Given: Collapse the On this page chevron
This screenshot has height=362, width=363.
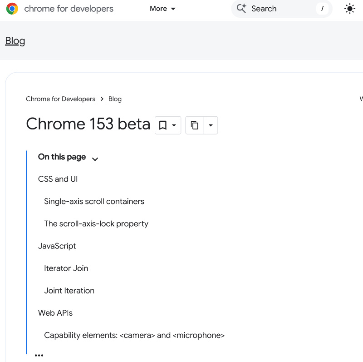Looking at the screenshot, I should 95,159.
